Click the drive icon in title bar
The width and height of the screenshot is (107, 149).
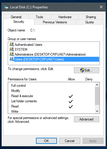coord(6,7)
